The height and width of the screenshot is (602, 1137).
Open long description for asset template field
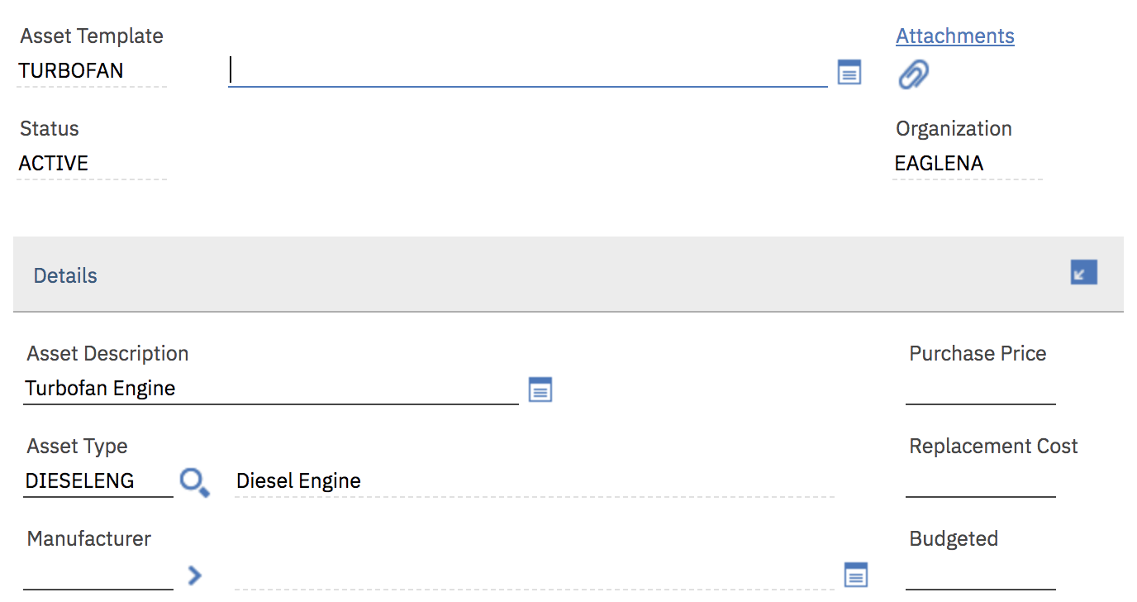click(849, 72)
